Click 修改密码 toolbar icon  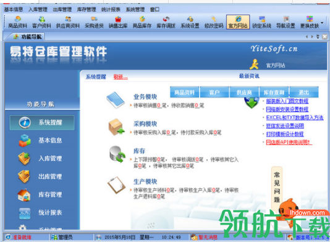(x=214, y=22)
